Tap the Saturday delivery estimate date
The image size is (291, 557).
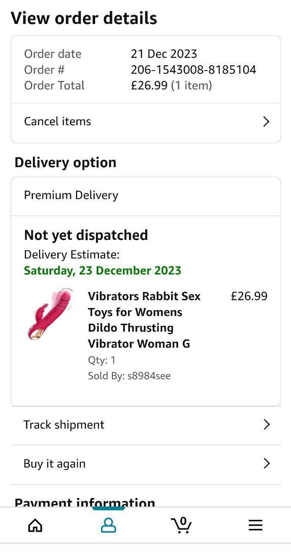103,271
